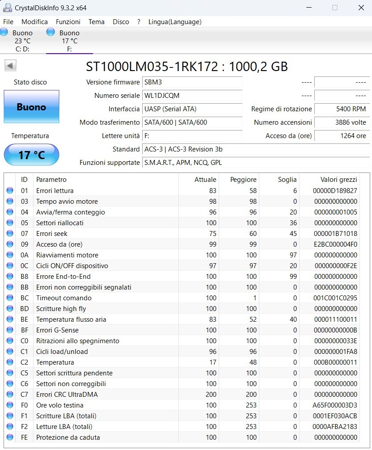
Task: Click status orb for Protezione da caduta row
Action: tap(10, 437)
